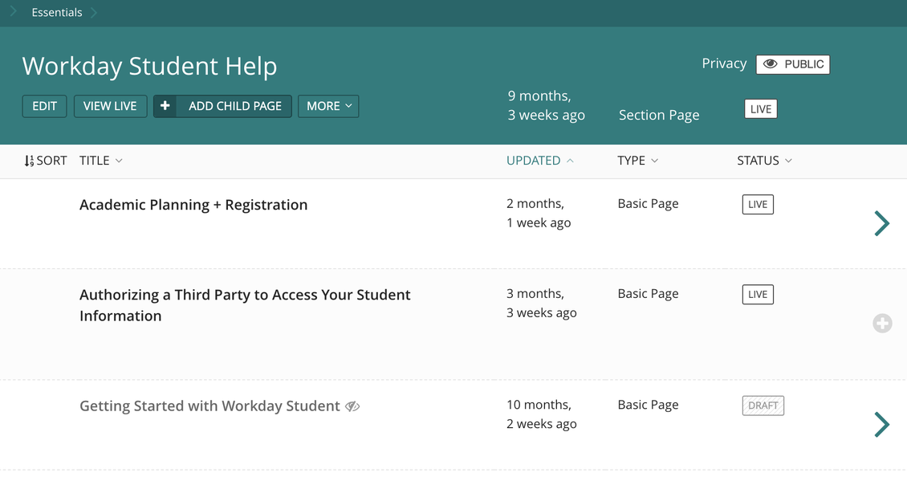Open Academic Planning + Registration page
The width and height of the screenshot is (907, 477).
[193, 205]
